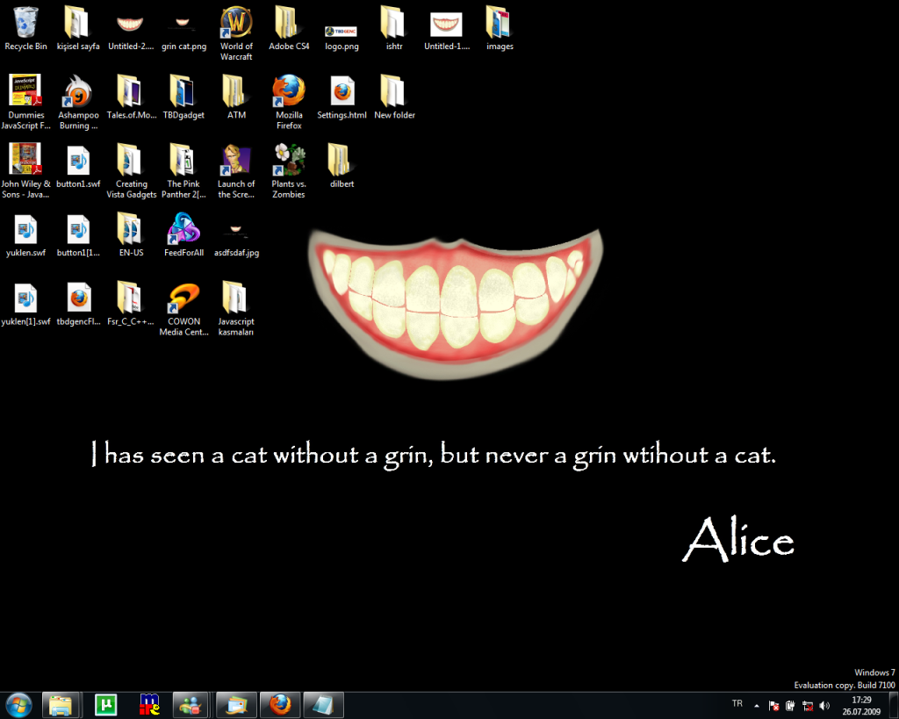
Task: Select the FeedForAll desktop icon
Action: 183,230
